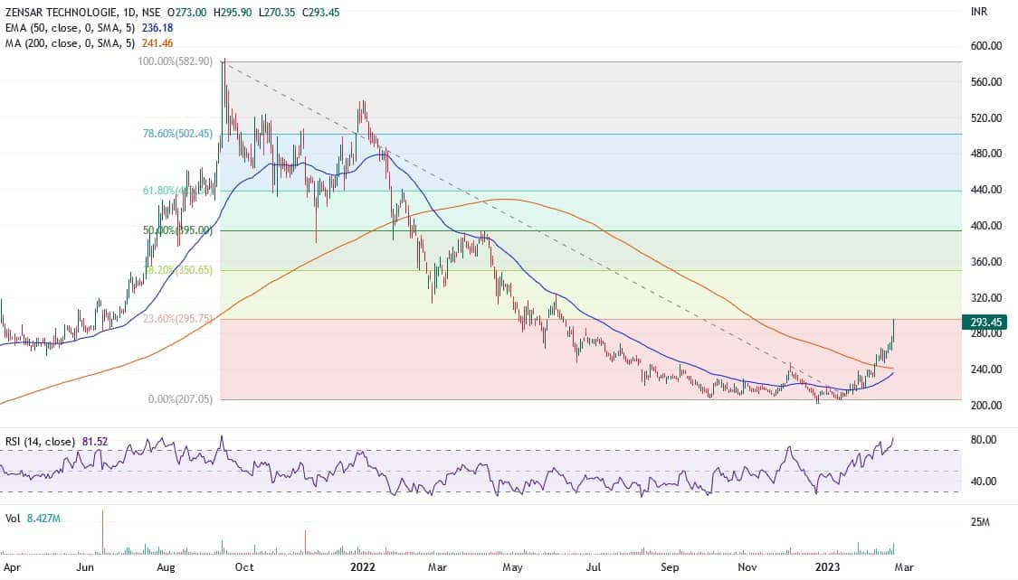This screenshot has width=1018, height=580.
Task: Click the 2022 label on time axis
Action: pyautogui.click(x=362, y=567)
